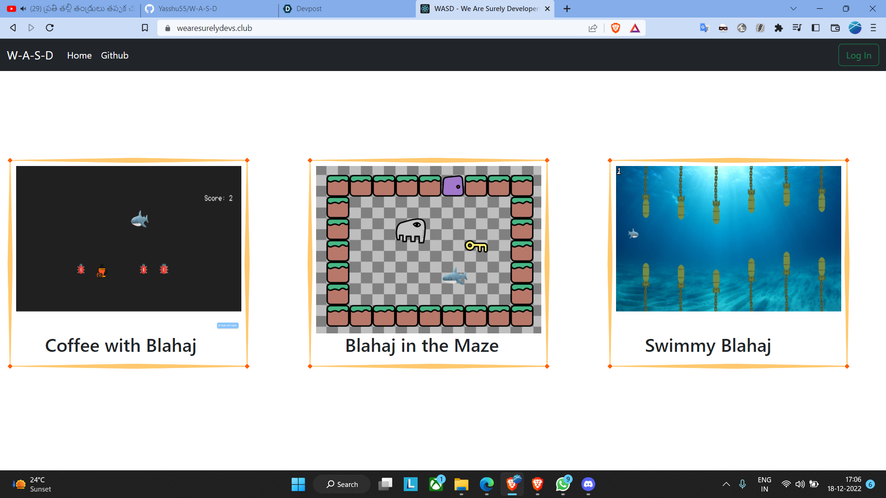The image size is (886, 498).
Task: Open Discord from the taskbar
Action: [588, 484]
